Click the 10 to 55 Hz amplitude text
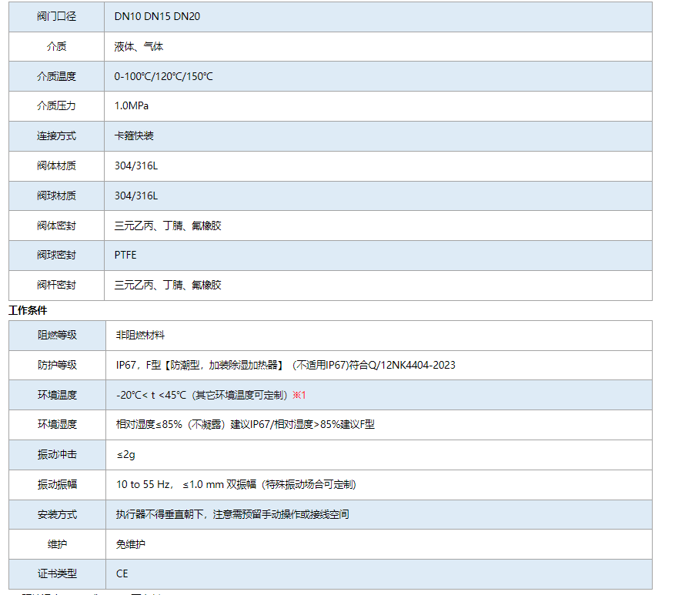Viewport: 685px width, 595px height. tap(236, 484)
